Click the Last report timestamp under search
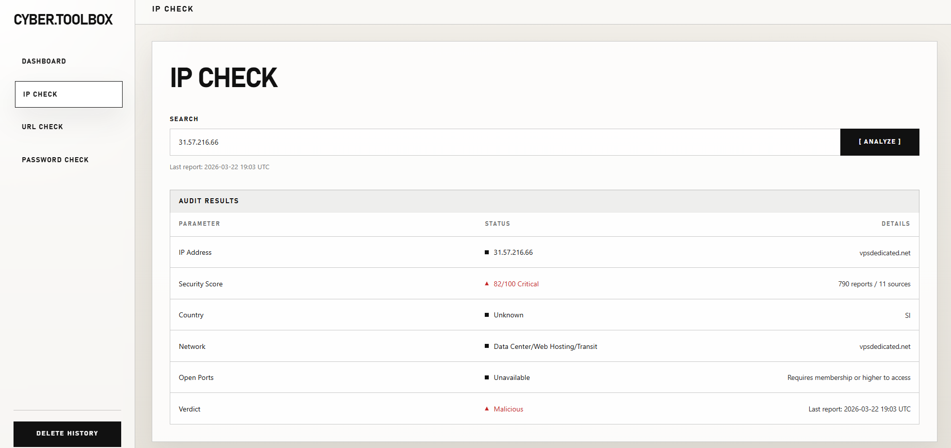951x448 pixels. tap(219, 167)
